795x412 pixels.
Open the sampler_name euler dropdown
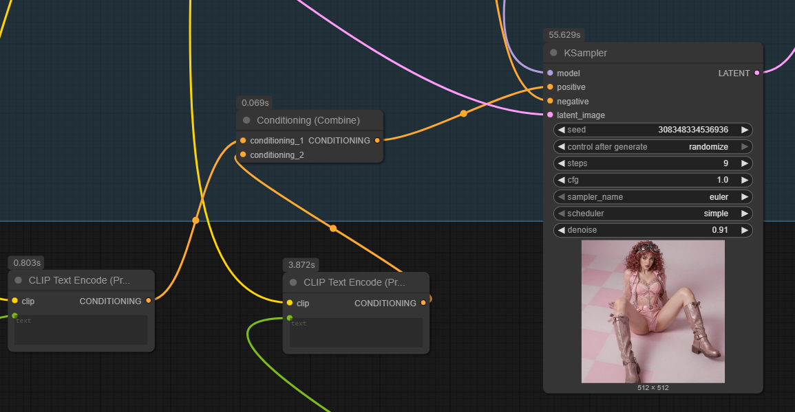point(719,196)
